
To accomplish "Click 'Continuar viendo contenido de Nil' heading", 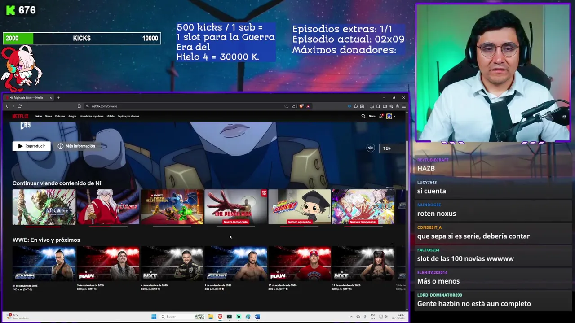I will coord(57,183).
